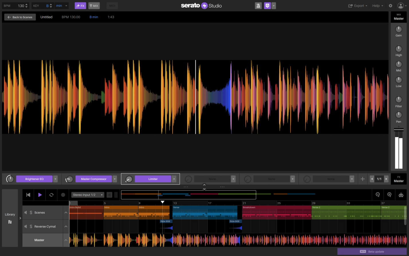Collapse the Scenes track with its chevron
This screenshot has height=256, width=409.
click(66, 212)
